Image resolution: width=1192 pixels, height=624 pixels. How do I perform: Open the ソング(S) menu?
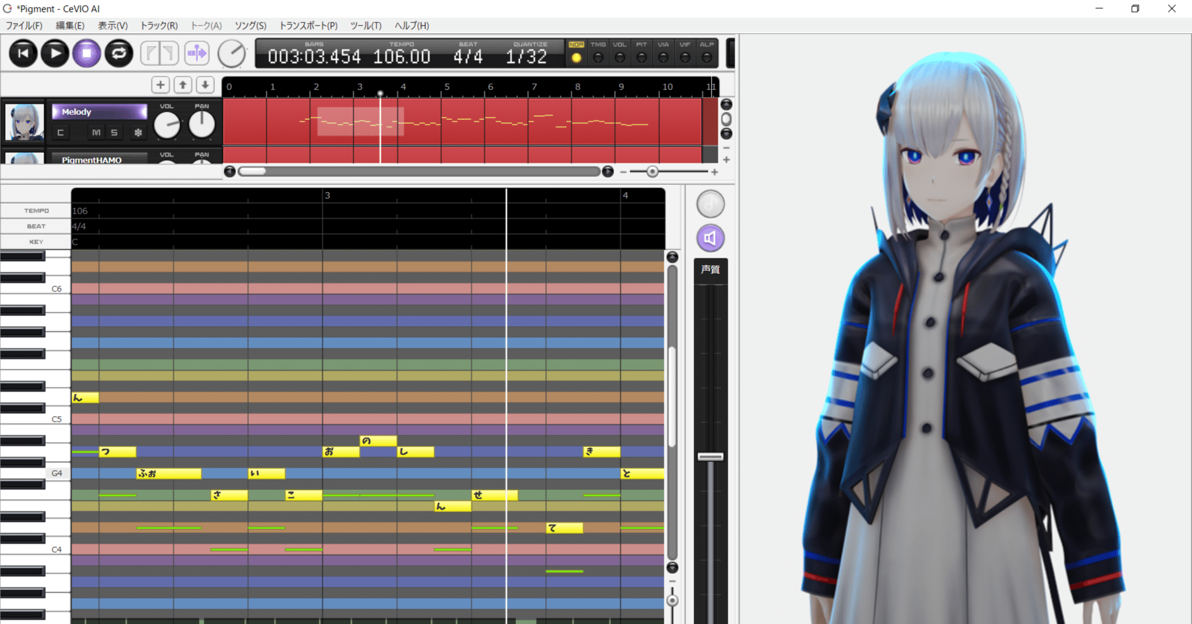coord(250,25)
